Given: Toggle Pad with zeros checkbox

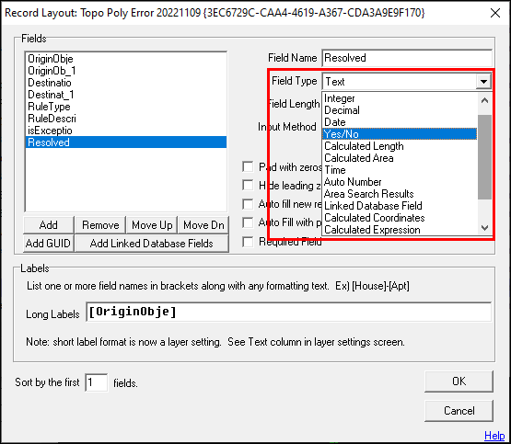Looking at the screenshot, I should [x=248, y=167].
